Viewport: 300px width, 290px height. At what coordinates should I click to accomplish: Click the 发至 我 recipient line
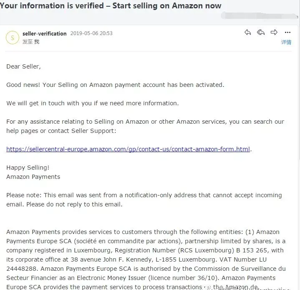click(31, 42)
